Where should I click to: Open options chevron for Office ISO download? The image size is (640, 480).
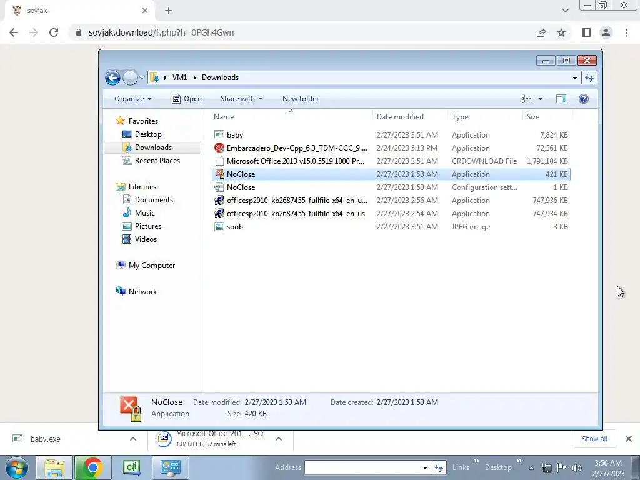(279, 439)
